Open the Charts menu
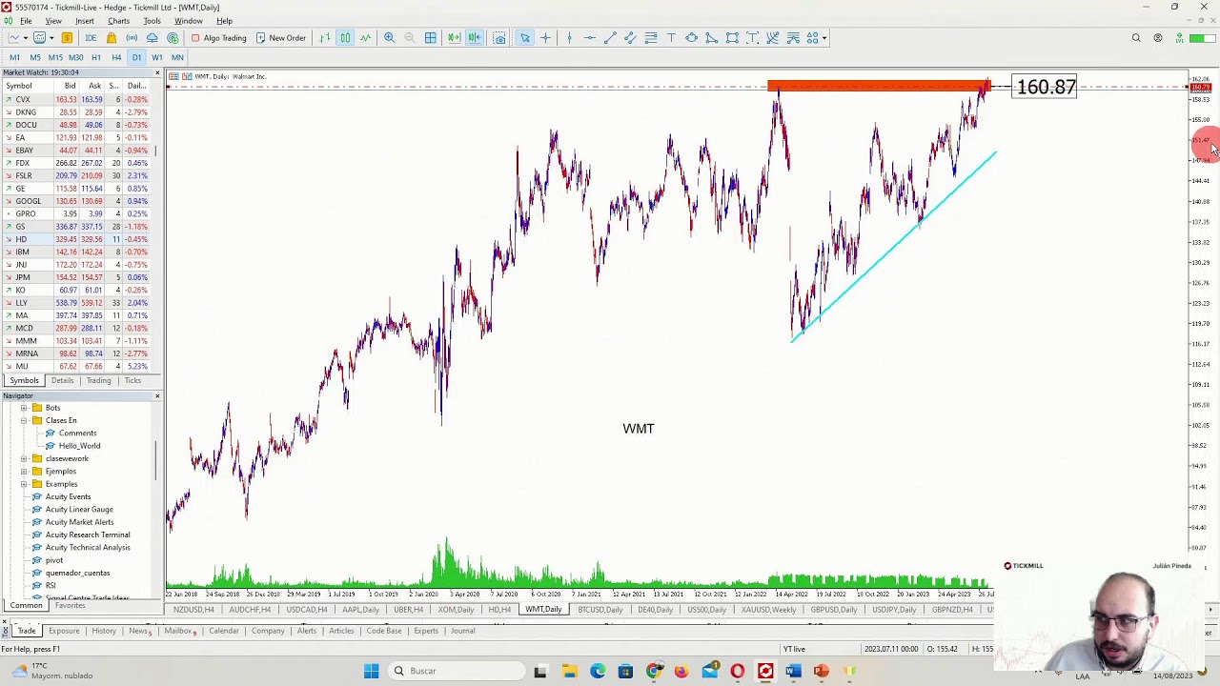 [x=118, y=21]
